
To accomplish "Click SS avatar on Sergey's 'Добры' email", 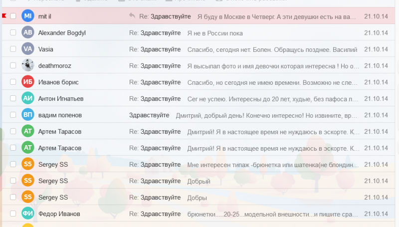I will 28,197.
